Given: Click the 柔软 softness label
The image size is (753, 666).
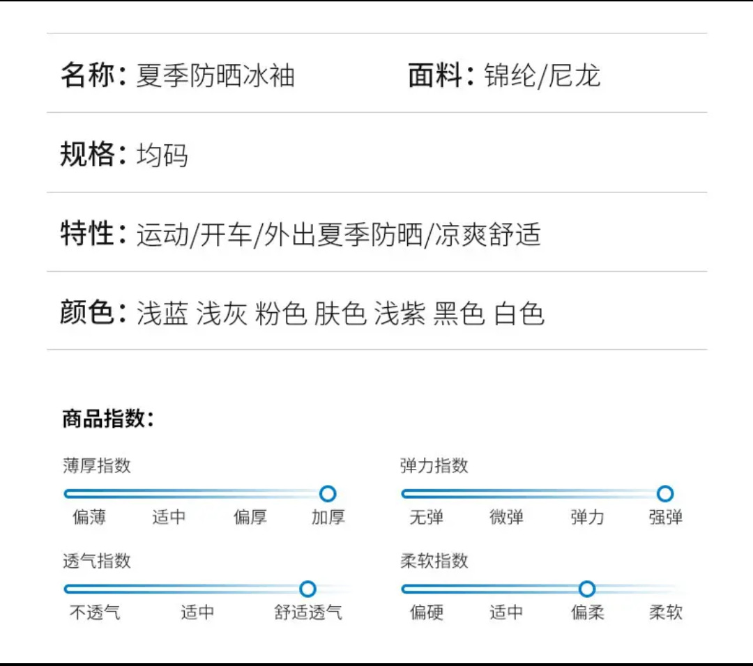Looking at the screenshot, I should pos(665,613).
